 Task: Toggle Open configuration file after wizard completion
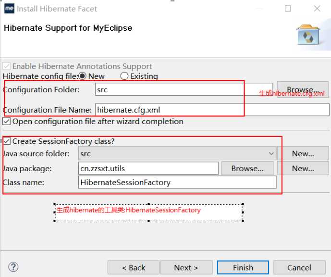click(7, 122)
